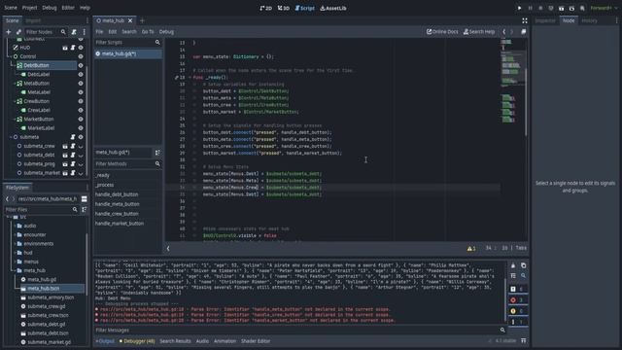Toggle standard messages filter in Output
This screenshot has width=622, height=350.
(x=518, y=289)
